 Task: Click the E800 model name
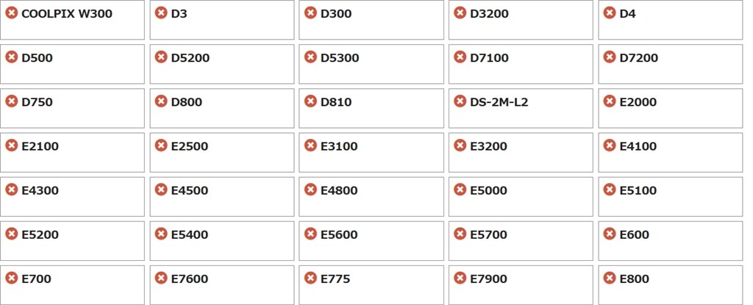point(634,279)
